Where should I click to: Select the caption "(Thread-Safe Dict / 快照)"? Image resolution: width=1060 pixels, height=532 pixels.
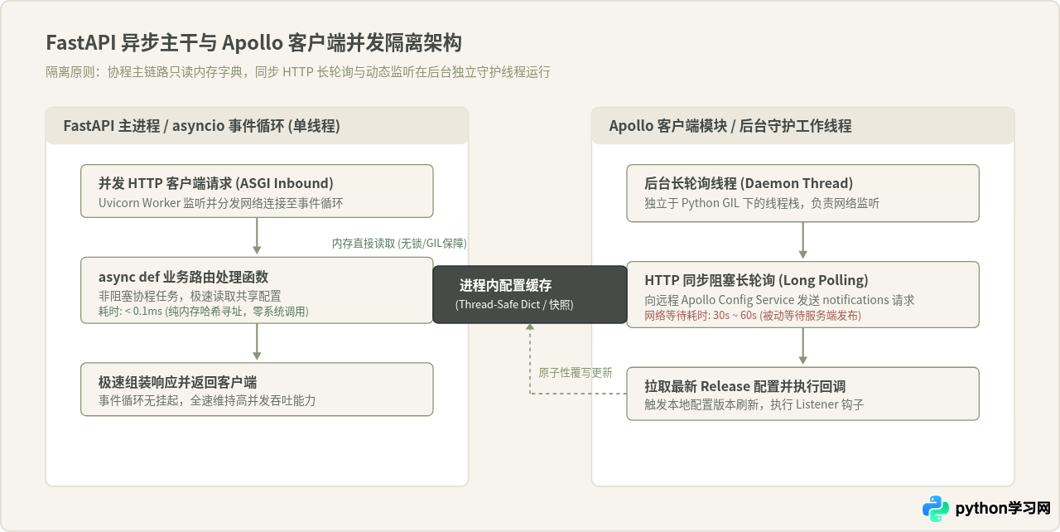(514, 305)
